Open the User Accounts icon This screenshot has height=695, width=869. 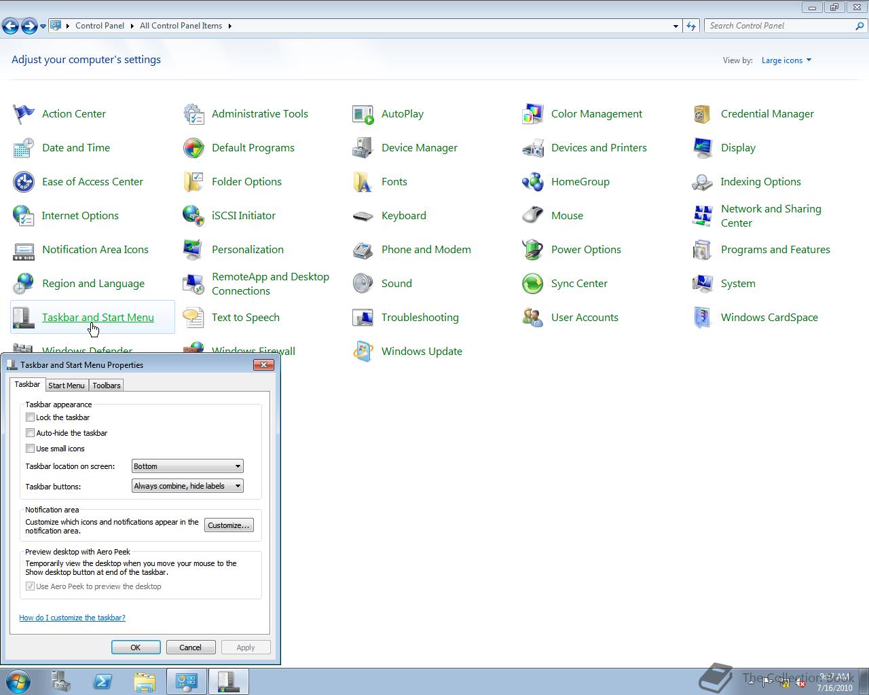pos(533,318)
